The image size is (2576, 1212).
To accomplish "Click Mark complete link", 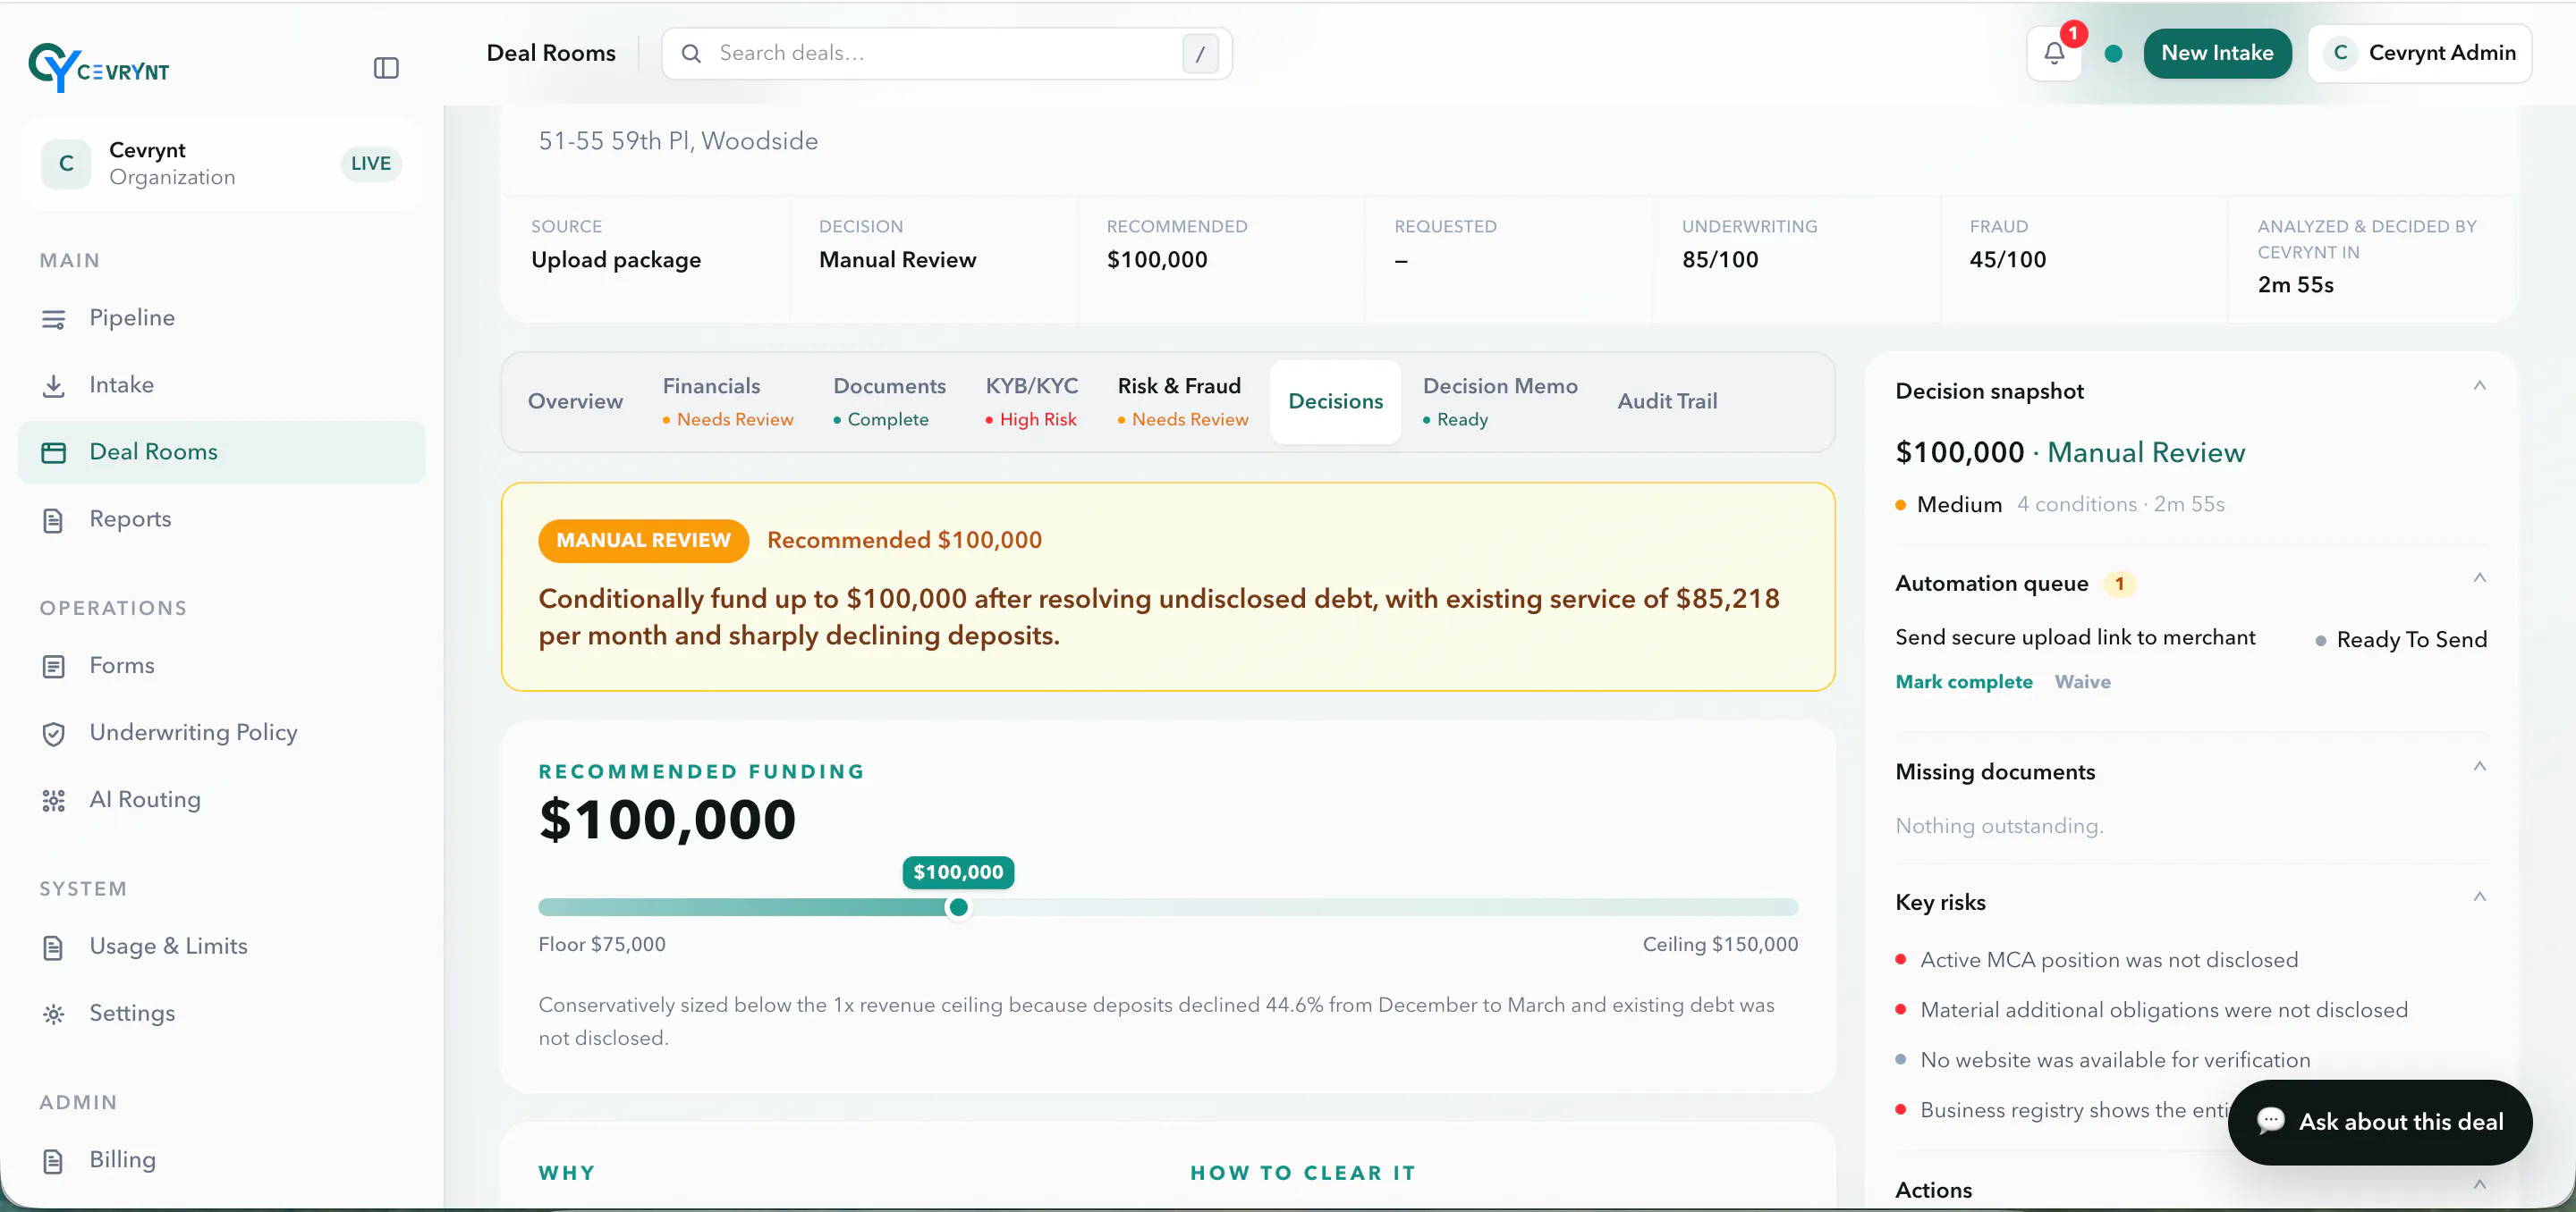I will click(1964, 681).
